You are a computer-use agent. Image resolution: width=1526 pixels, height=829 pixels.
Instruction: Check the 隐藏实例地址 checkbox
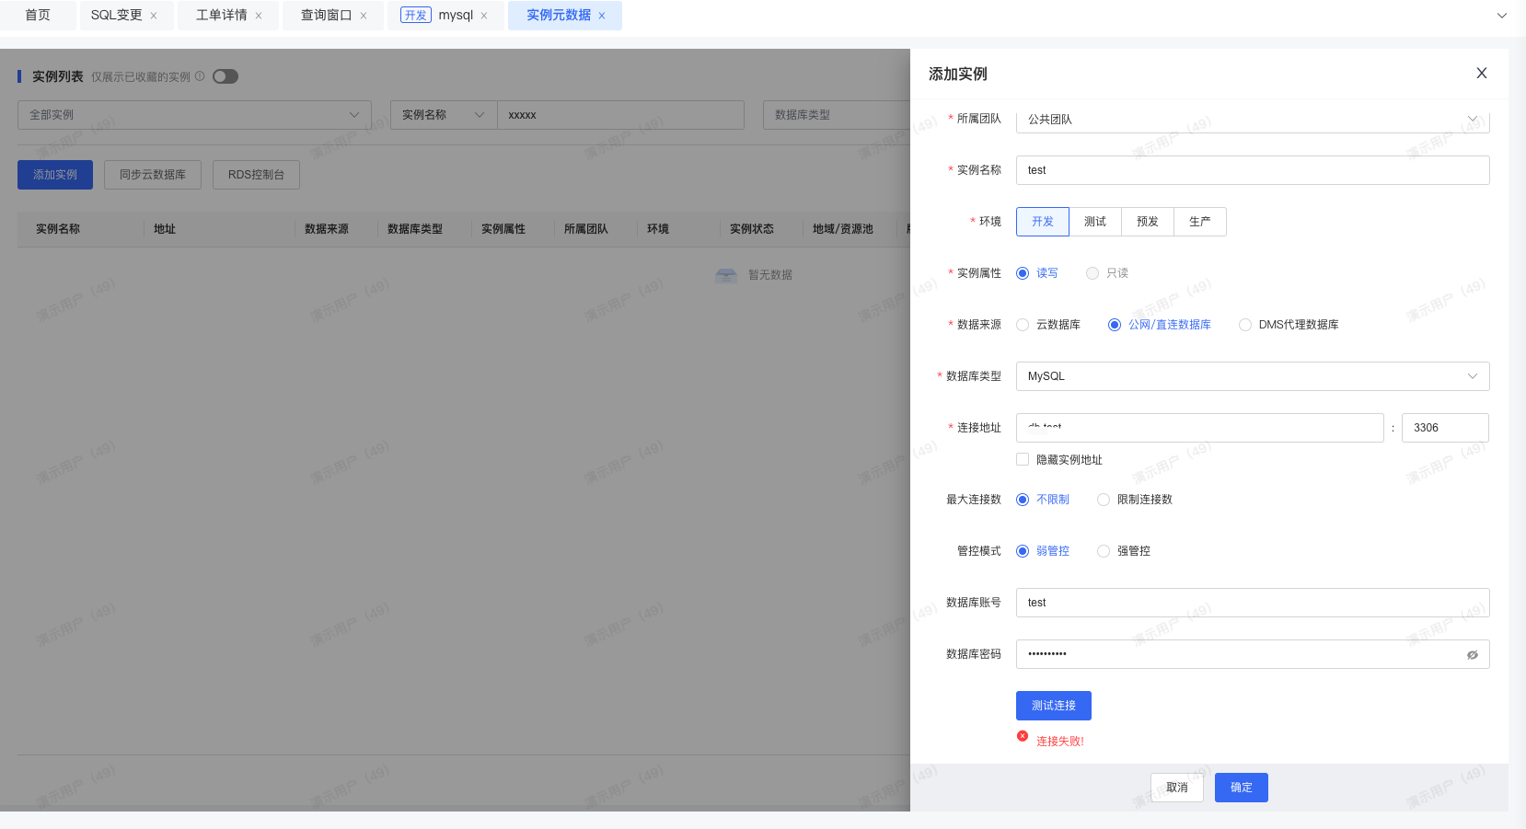click(1023, 459)
